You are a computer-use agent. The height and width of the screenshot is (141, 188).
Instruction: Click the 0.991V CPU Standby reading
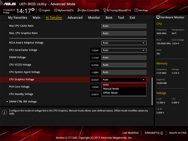(95, 95)
